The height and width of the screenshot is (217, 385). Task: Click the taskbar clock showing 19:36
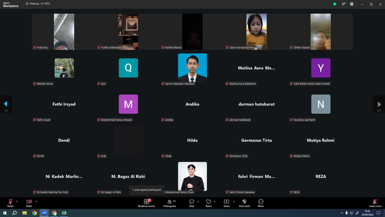[x=367, y=213]
